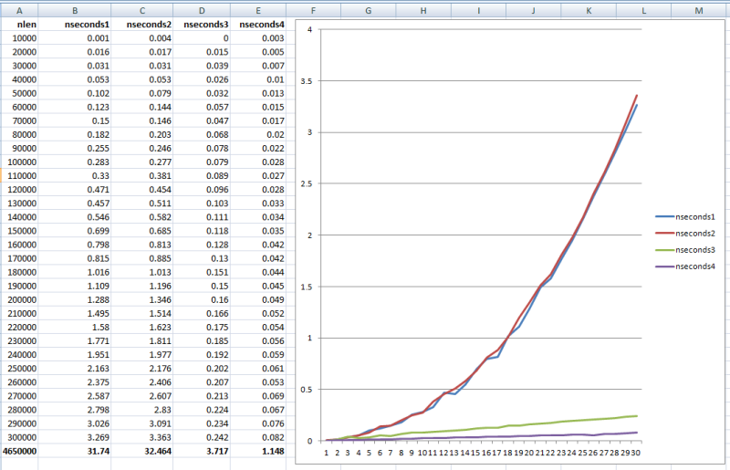Click cell with value 0.699
The height and width of the screenshot is (470, 730).
pyautogui.click(x=75, y=231)
